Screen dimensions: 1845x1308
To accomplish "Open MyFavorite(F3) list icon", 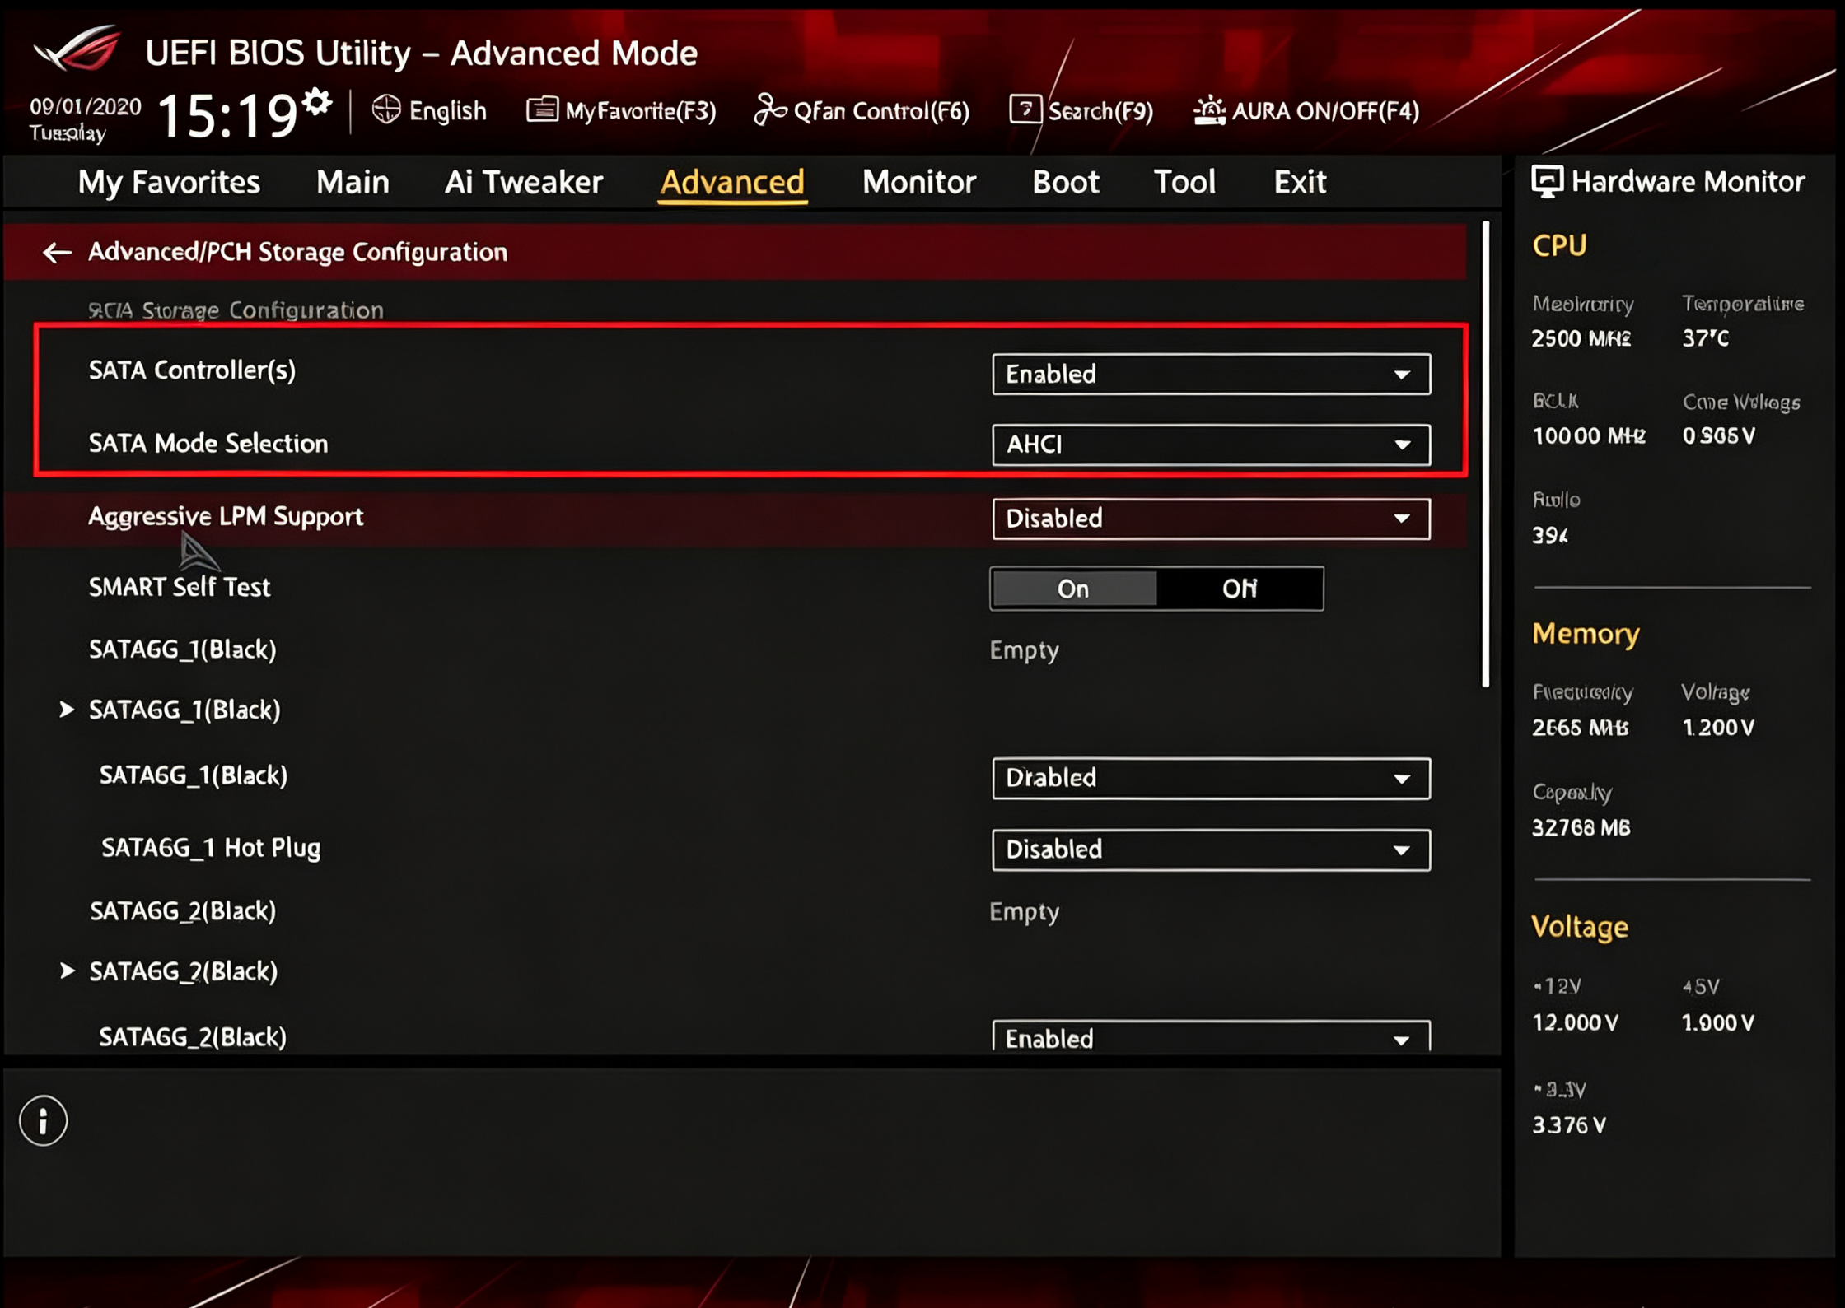I will pos(542,109).
